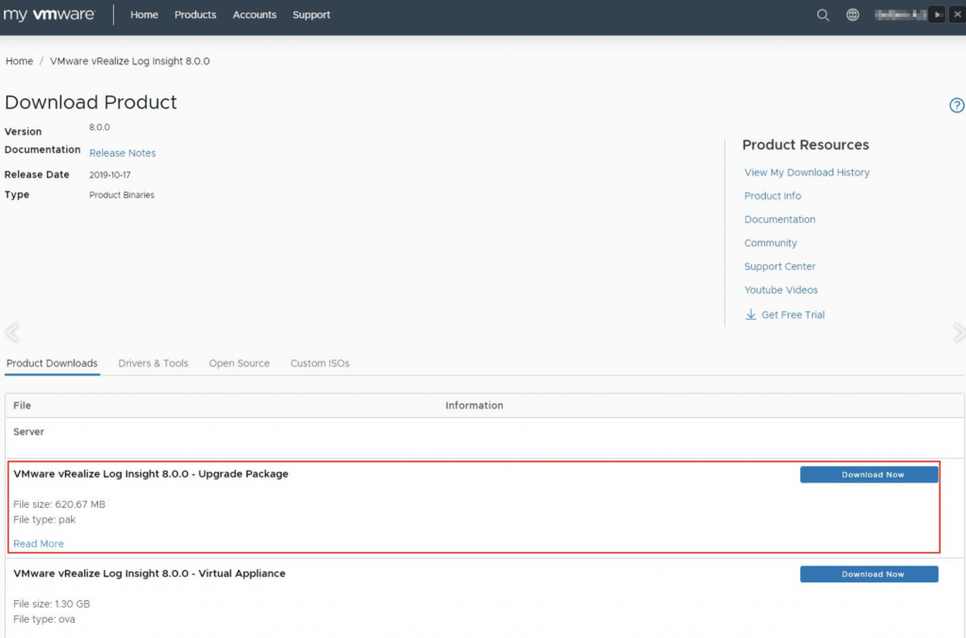Click the help question mark icon

[x=957, y=106]
